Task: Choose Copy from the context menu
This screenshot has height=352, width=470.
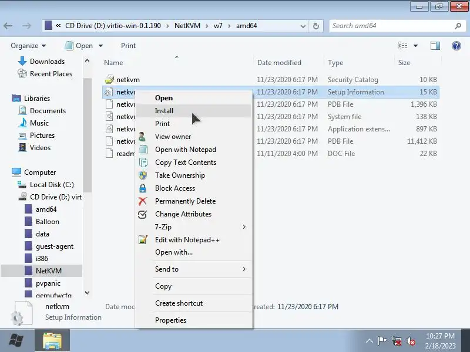Action: pyautogui.click(x=193, y=286)
